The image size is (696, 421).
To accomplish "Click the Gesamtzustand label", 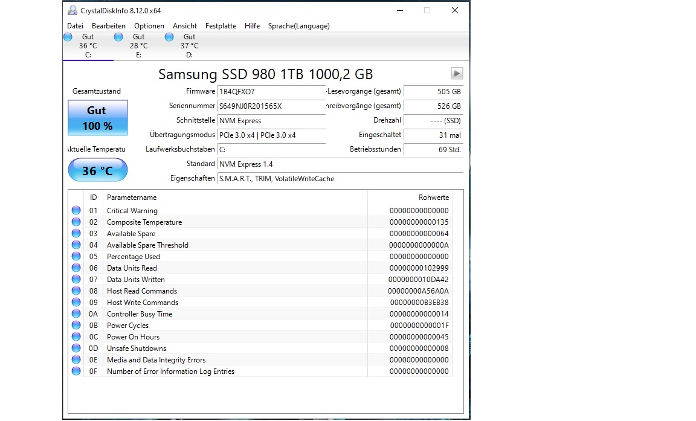I will pyautogui.click(x=96, y=91).
